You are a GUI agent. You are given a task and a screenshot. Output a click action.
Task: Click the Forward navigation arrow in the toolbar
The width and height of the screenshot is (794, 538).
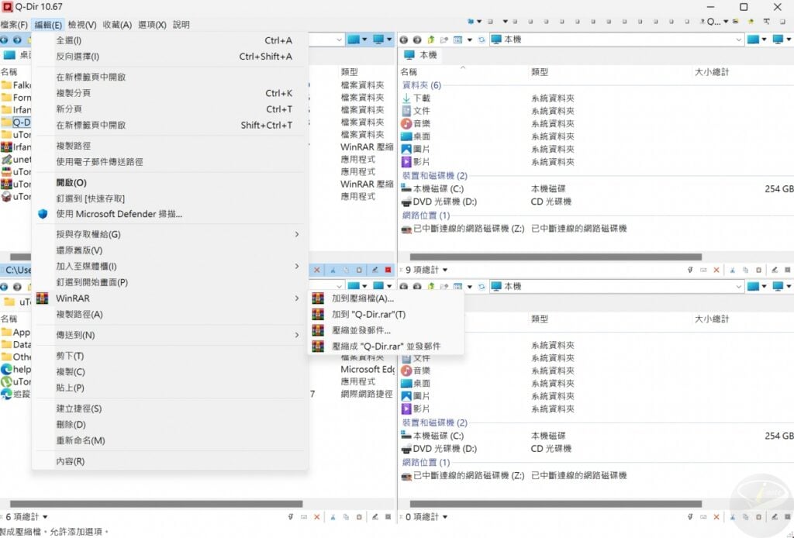coord(416,39)
